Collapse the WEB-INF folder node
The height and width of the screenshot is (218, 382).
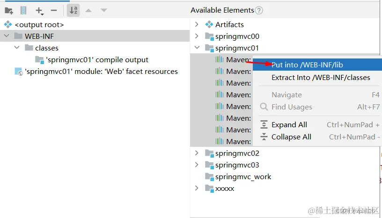[x=7, y=36]
